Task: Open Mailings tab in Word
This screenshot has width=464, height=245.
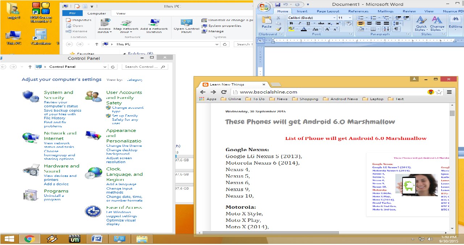Action: 385,11
